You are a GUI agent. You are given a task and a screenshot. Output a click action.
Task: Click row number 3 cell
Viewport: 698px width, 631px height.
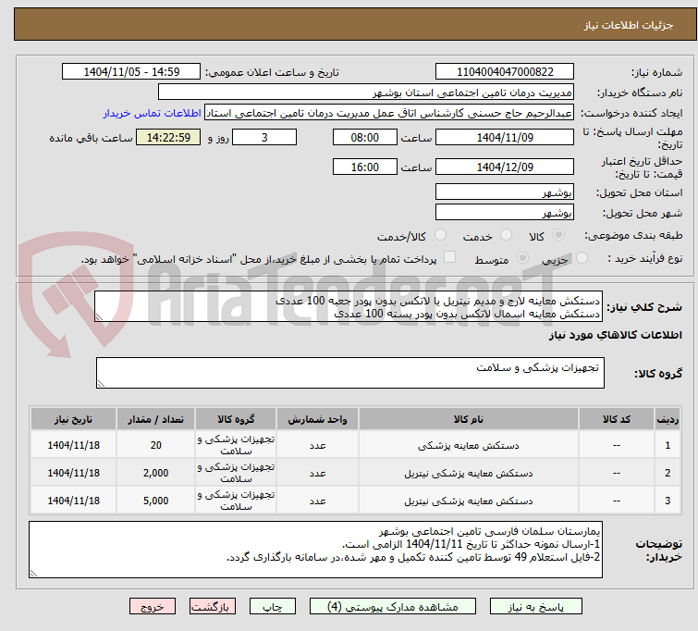coord(667,501)
